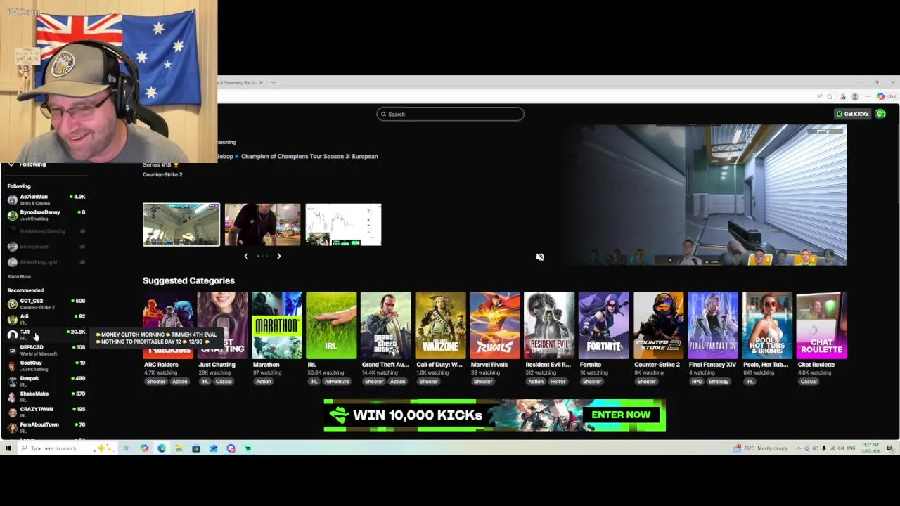900x506 pixels.
Task: Click the ShakoMako channel avatar
Action: [x=12, y=397]
